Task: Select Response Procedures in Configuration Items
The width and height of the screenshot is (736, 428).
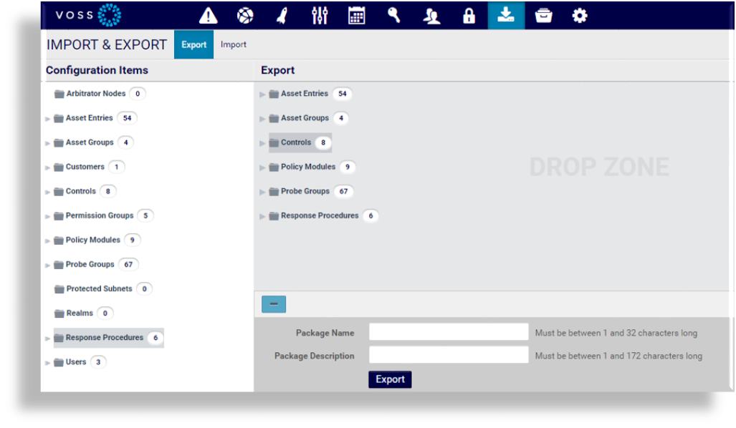Action: [x=104, y=338]
